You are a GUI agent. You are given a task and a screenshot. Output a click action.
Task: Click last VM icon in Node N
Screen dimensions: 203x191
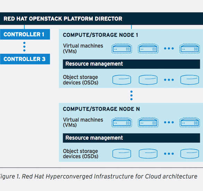click(190, 122)
